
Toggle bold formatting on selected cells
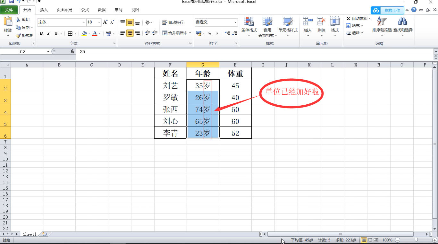(41, 33)
